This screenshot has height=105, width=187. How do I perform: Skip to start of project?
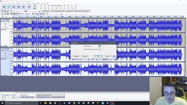pos(19,7)
